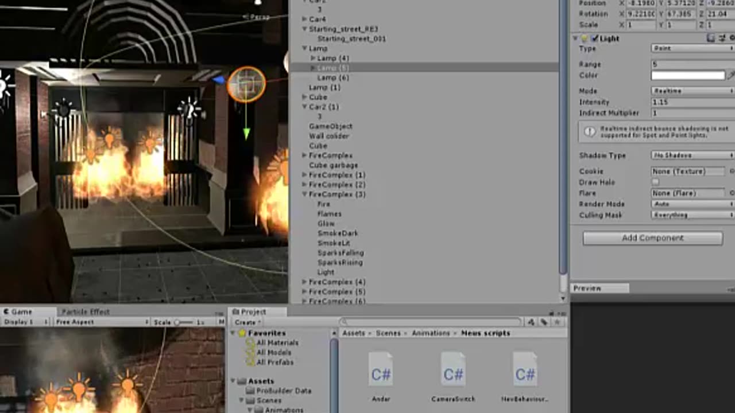Click the Search by Label filter icon

pos(544,322)
